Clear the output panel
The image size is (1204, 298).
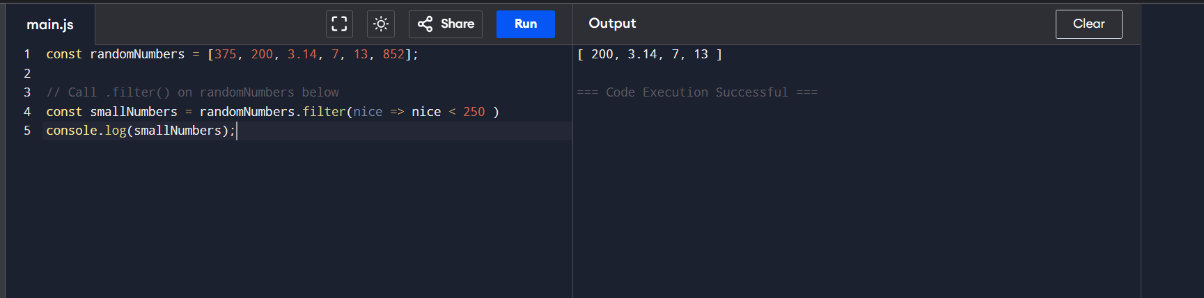point(1088,24)
